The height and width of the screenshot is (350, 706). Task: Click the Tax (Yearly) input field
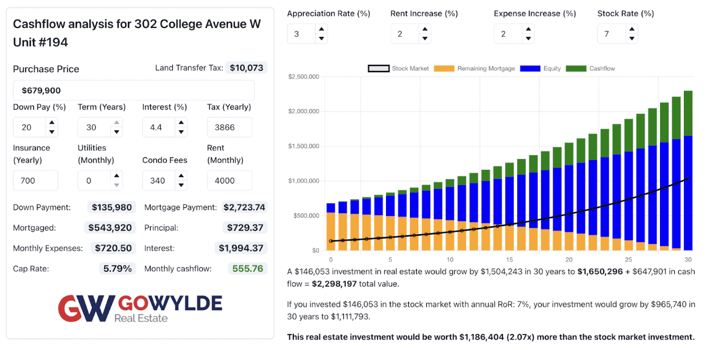(x=230, y=127)
